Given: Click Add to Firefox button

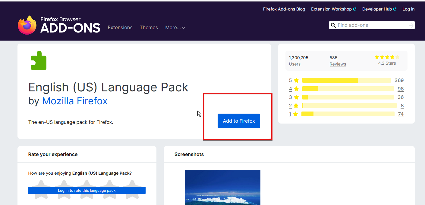Looking at the screenshot, I should coord(239,121).
